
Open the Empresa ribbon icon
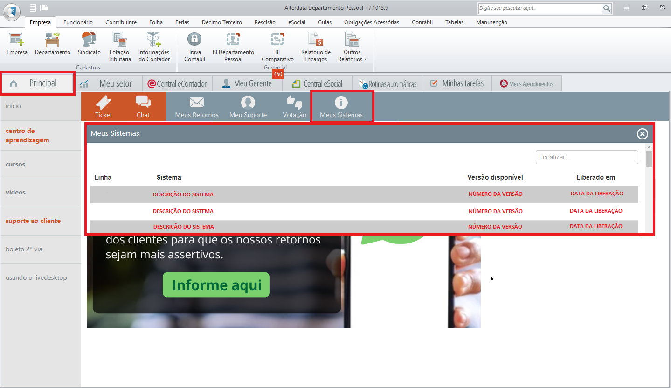(x=17, y=44)
